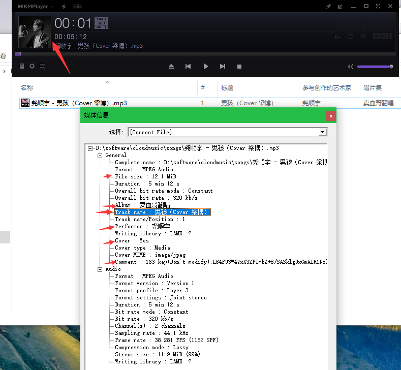The image size is (401, 370).
Task: Switch KMPlayer to compact mode arrow icon
Action: 340,7
